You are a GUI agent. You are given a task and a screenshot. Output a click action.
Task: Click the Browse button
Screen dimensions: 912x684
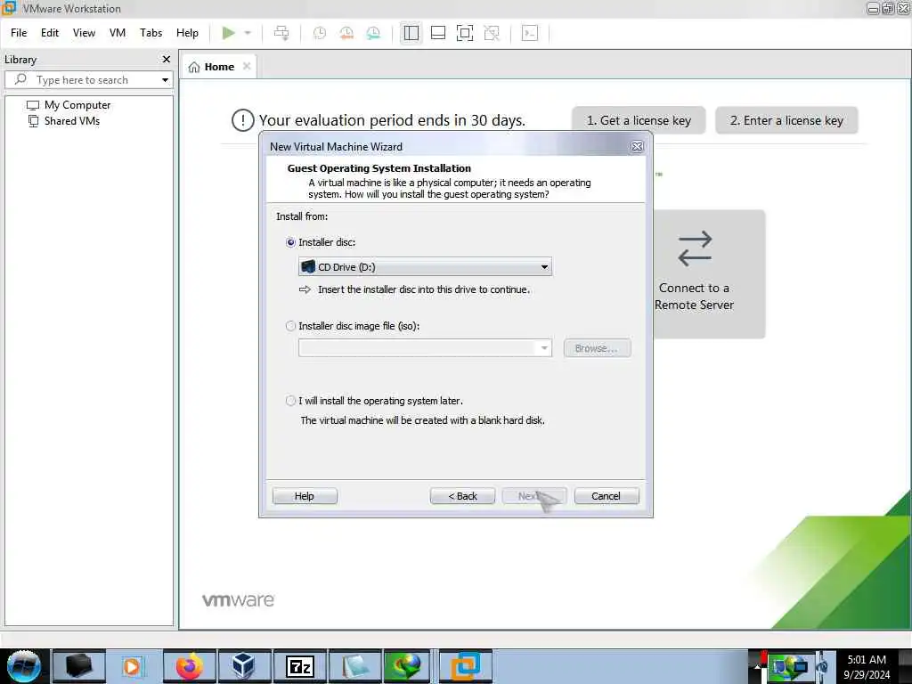tap(597, 348)
